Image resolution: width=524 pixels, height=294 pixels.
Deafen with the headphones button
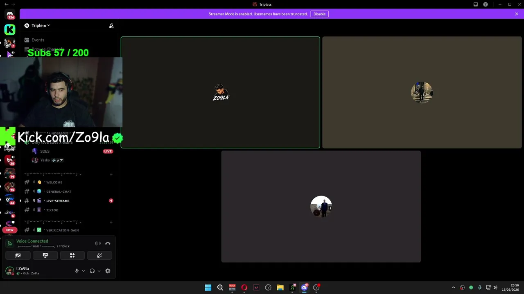(x=92, y=271)
